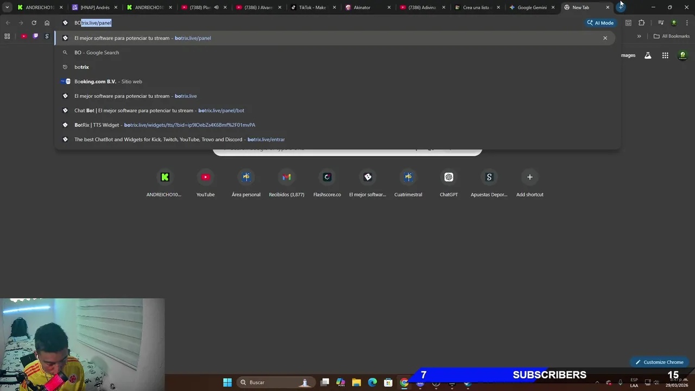The image size is (695, 391).
Task: Click the reload page icon
Action: (x=34, y=23)
